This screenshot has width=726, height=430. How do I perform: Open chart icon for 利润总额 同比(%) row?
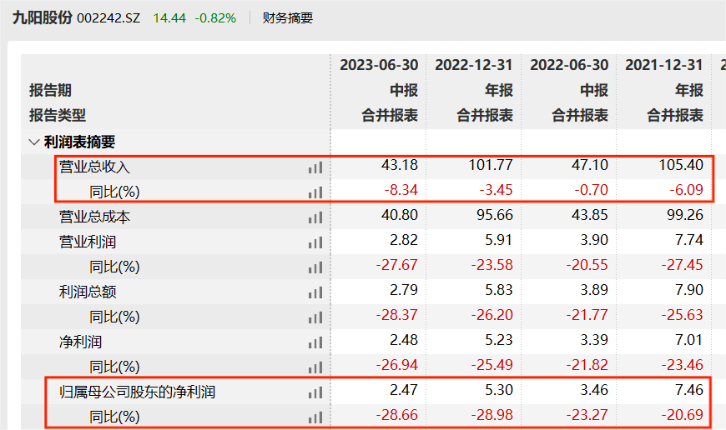(315, 317)
